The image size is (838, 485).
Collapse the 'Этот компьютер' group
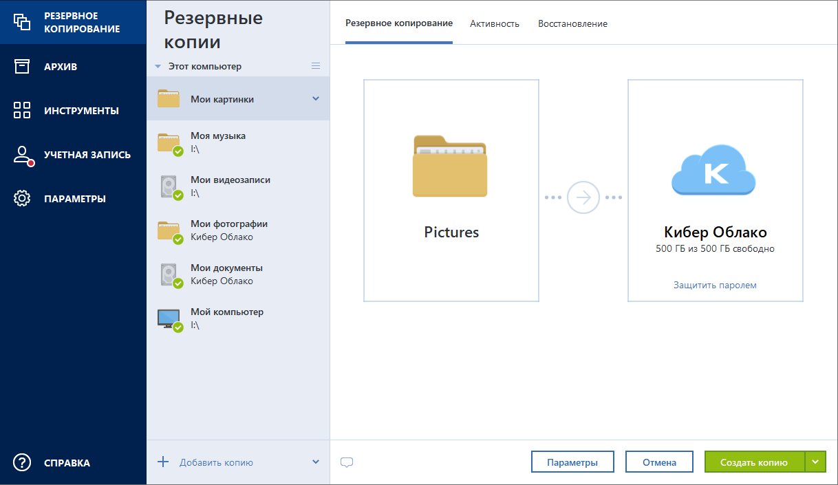pyautogui.click(x=158, y=67)
